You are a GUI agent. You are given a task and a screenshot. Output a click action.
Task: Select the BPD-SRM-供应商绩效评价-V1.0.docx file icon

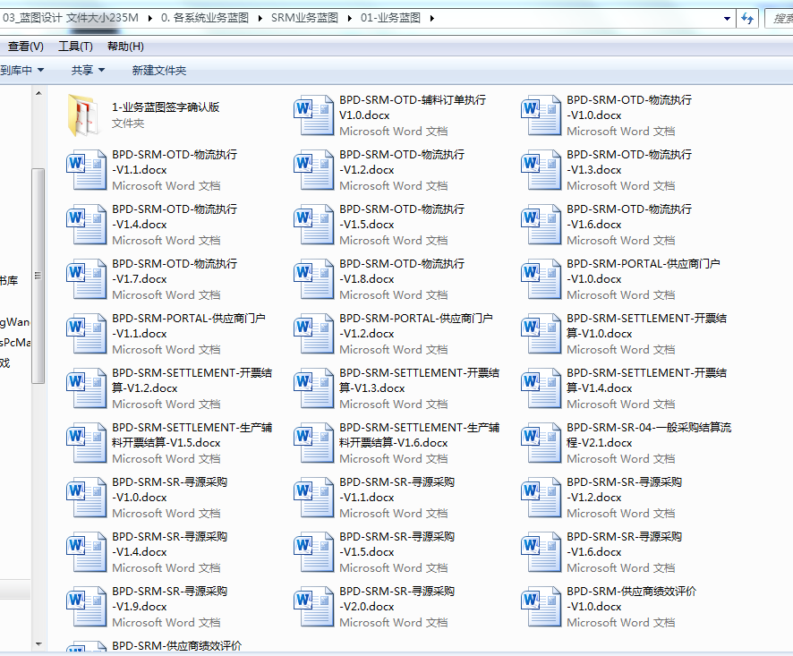[x=541, y=606]
